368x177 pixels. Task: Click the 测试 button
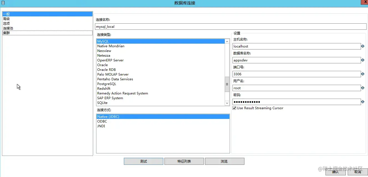pyautogui.click(x=144, y=161)
